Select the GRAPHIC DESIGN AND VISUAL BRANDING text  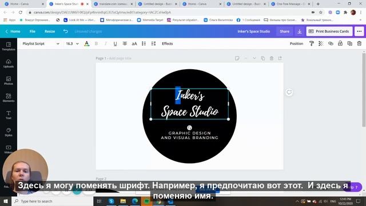click(x=189, y=135)
